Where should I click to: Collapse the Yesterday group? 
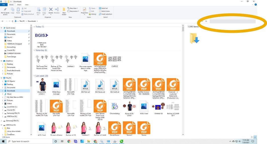34,50
